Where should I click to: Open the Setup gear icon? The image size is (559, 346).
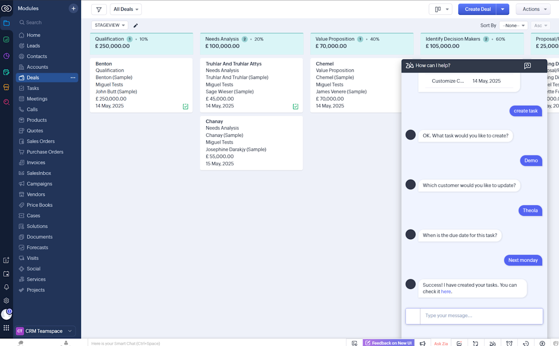[6, 301]
